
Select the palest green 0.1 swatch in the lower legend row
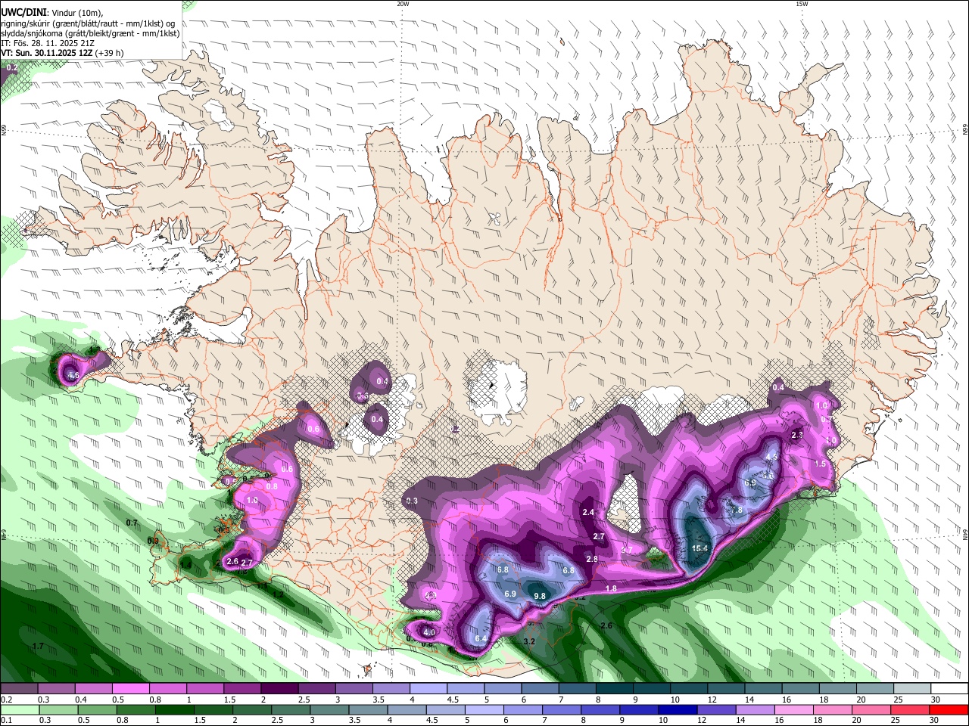tap(19, 709)
